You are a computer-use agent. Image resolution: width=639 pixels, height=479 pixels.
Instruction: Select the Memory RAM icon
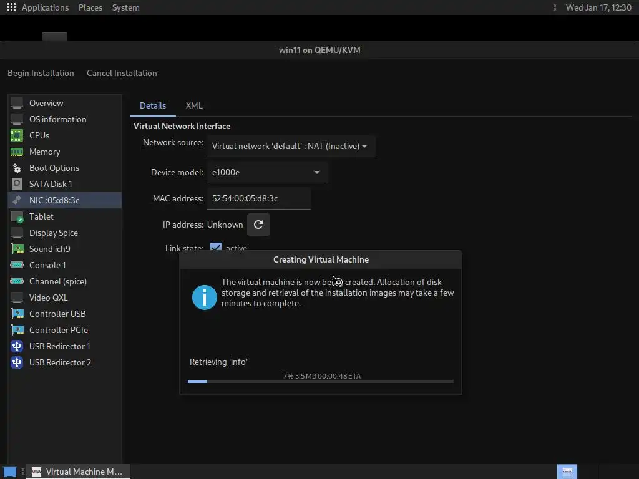[17, 152]
